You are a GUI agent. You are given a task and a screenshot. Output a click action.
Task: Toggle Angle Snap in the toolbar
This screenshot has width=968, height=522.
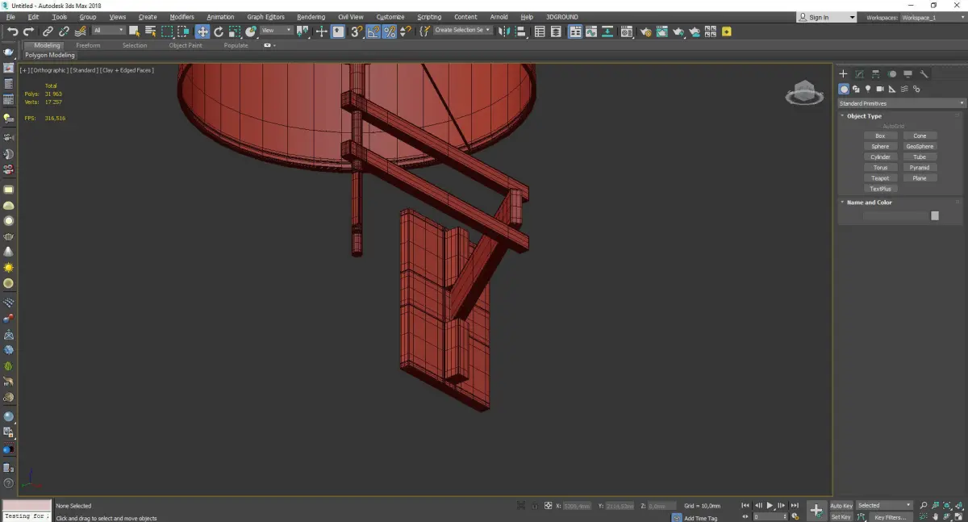[373, 31]
